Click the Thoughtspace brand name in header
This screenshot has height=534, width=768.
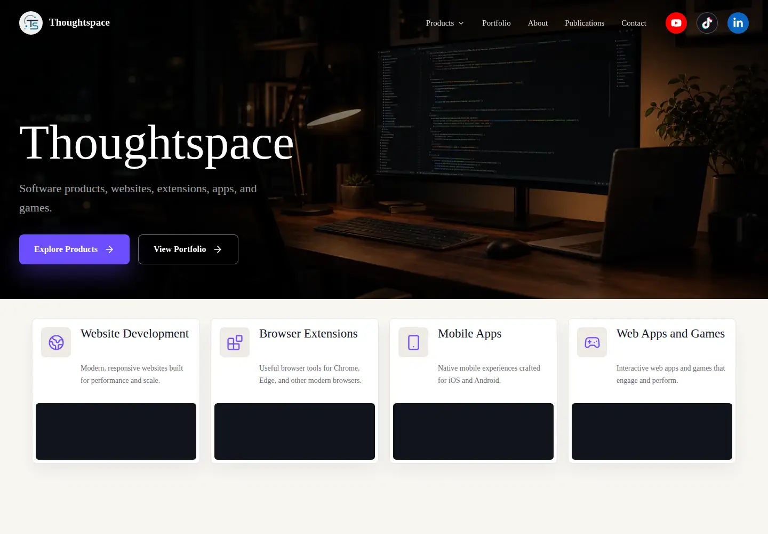(79, 22)
